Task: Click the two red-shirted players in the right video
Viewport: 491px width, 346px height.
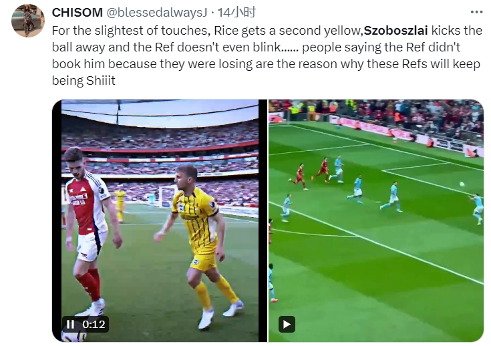Action: [310, 173]
